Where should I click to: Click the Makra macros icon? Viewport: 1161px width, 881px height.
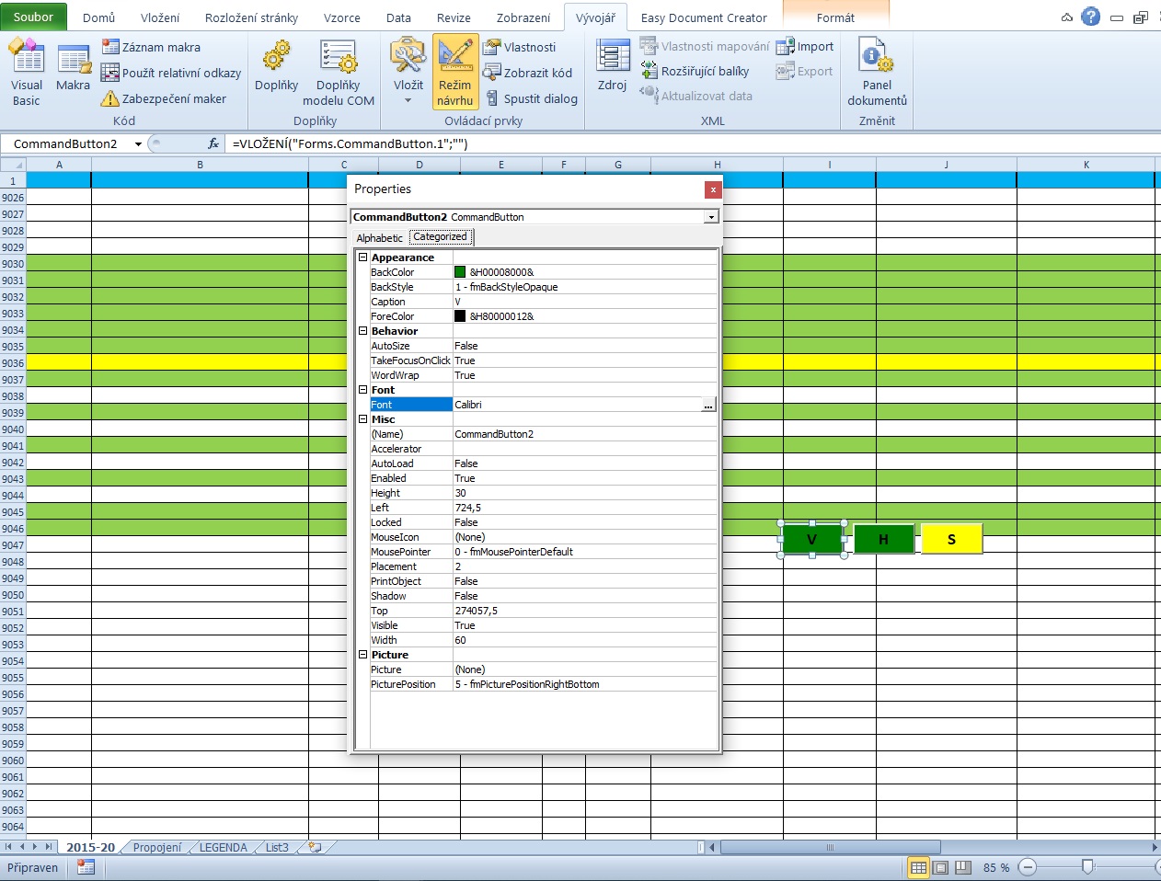73,73
